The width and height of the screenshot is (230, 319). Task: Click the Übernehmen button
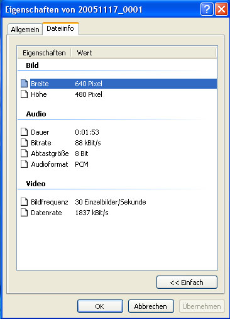pos(202,306)
